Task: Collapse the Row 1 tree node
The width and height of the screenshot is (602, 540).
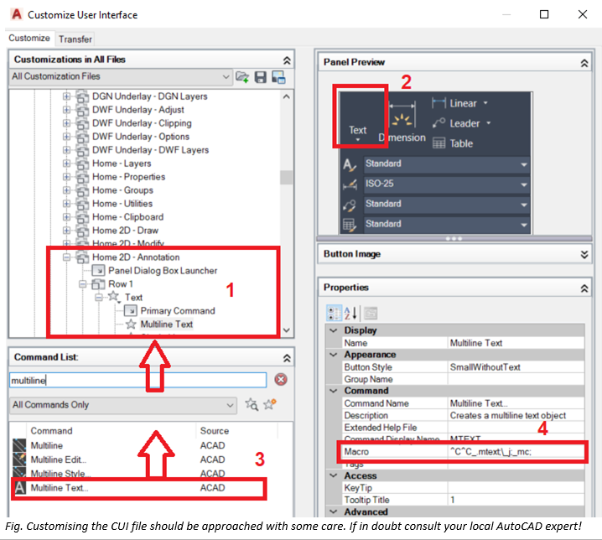Action: (83, 283)
